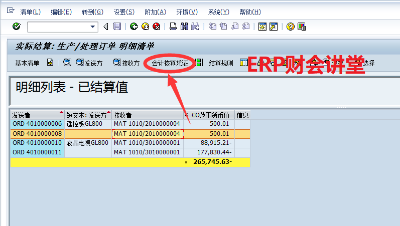Open the 环境(V) menu
400x226 pixels.
186,12
